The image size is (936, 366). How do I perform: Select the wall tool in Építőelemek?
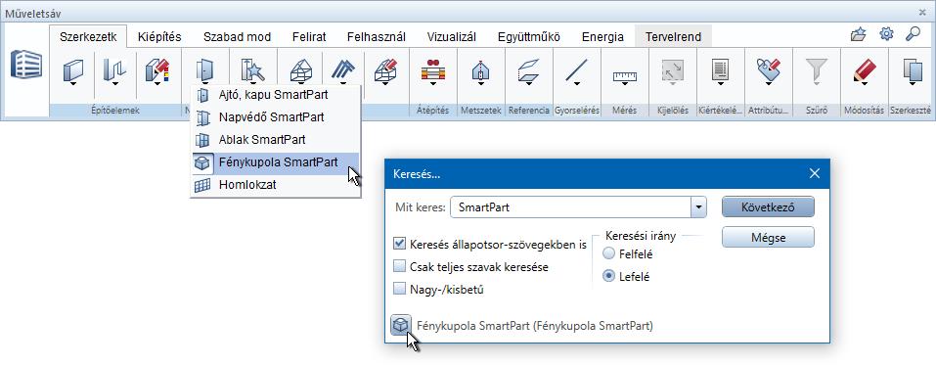73,71
